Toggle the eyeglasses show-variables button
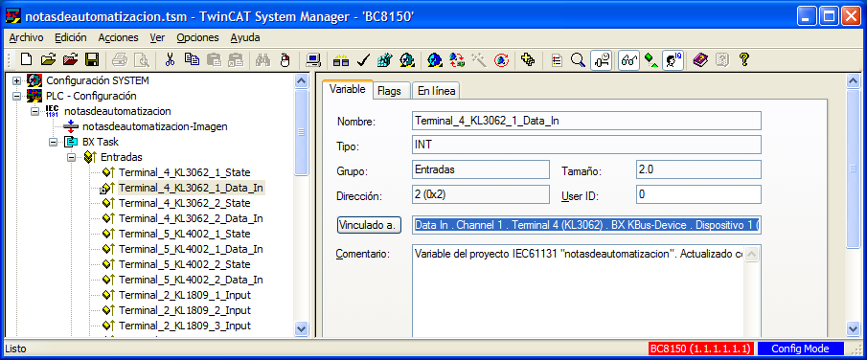Image resolution: width=867 pixels, height=360 pixels. [x=628, y=59]
